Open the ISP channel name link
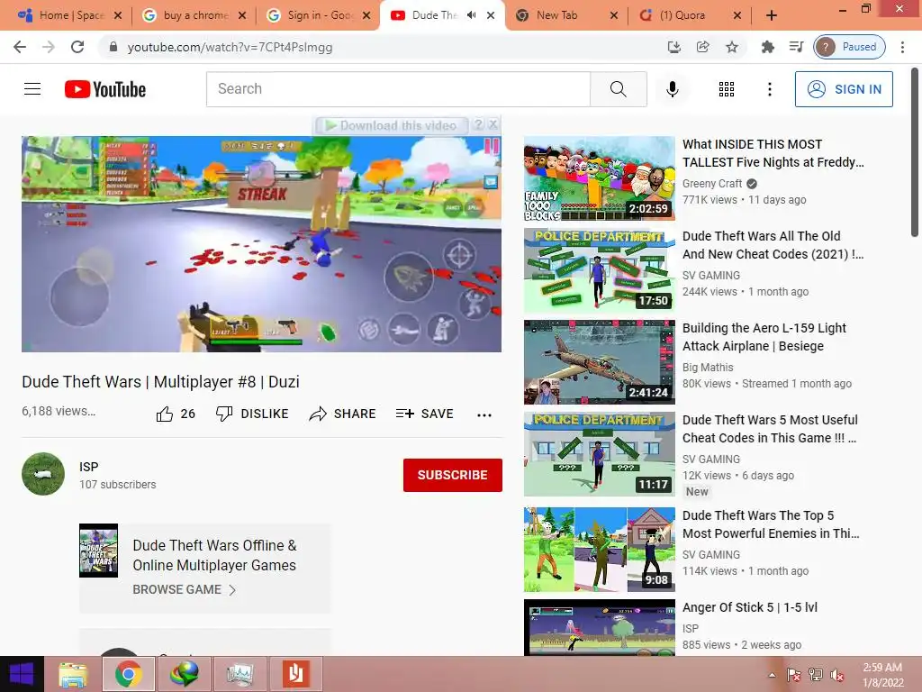The width and height of the screenshot is (922, 692). tap(89, 467)
